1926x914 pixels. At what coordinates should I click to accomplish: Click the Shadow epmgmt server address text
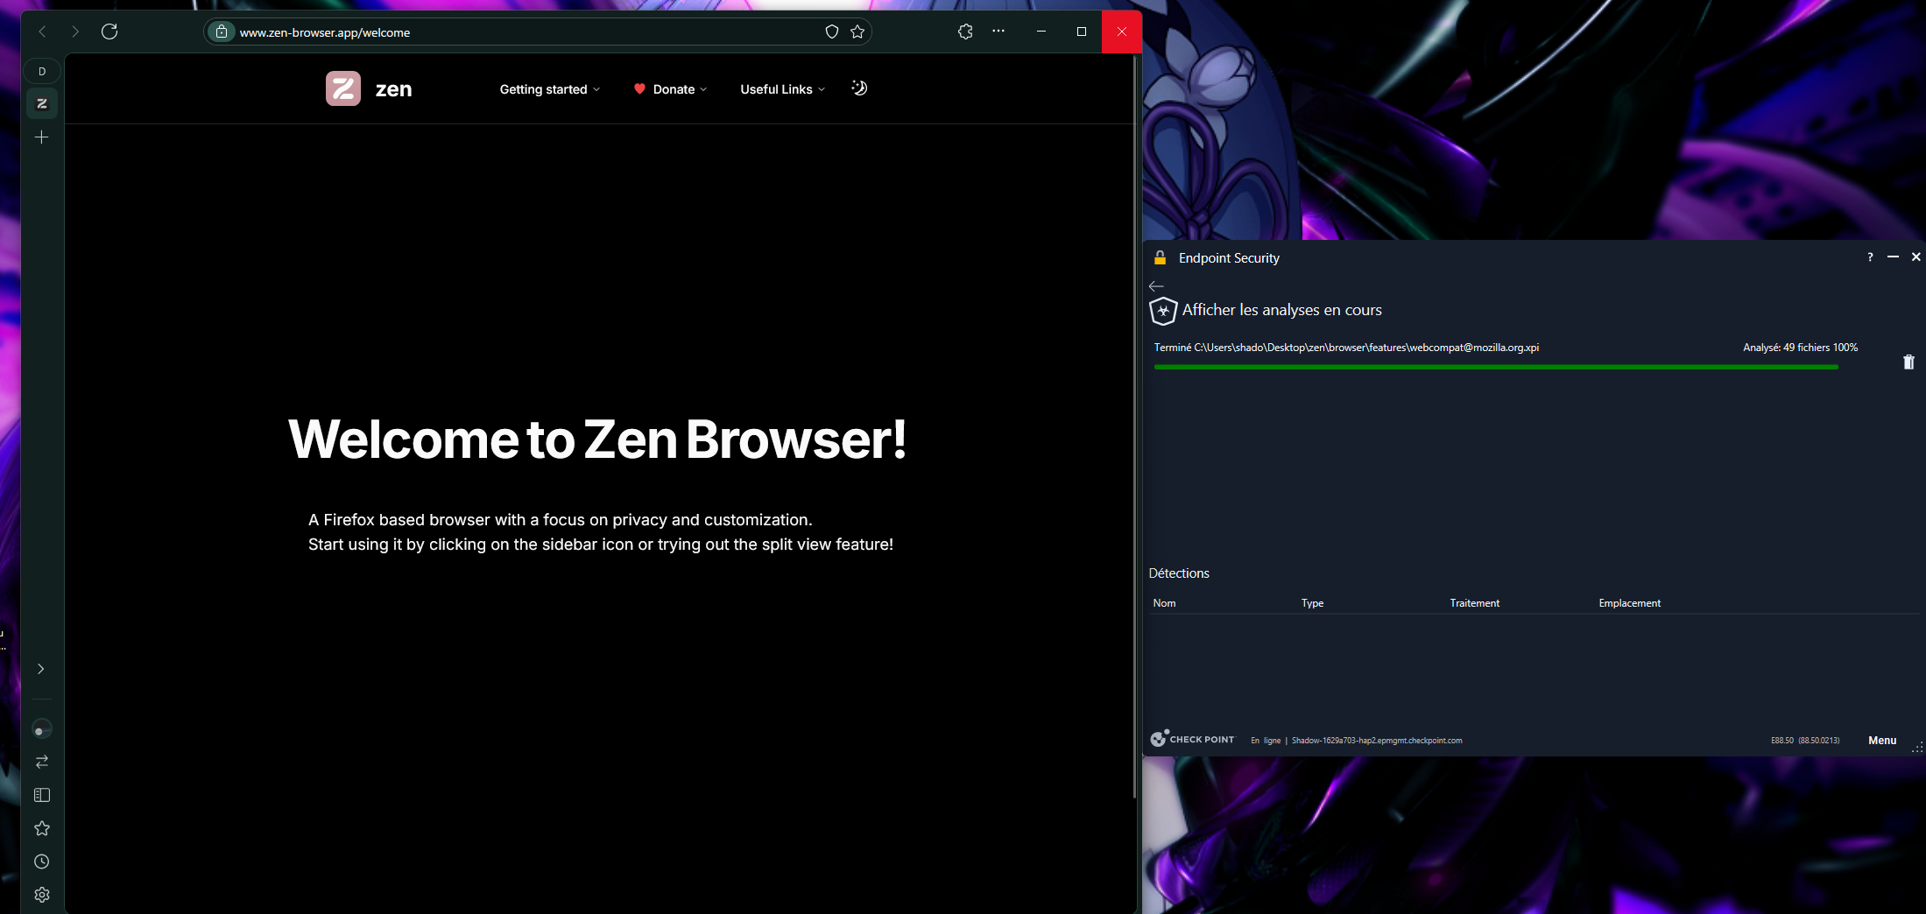[1377, 741]
